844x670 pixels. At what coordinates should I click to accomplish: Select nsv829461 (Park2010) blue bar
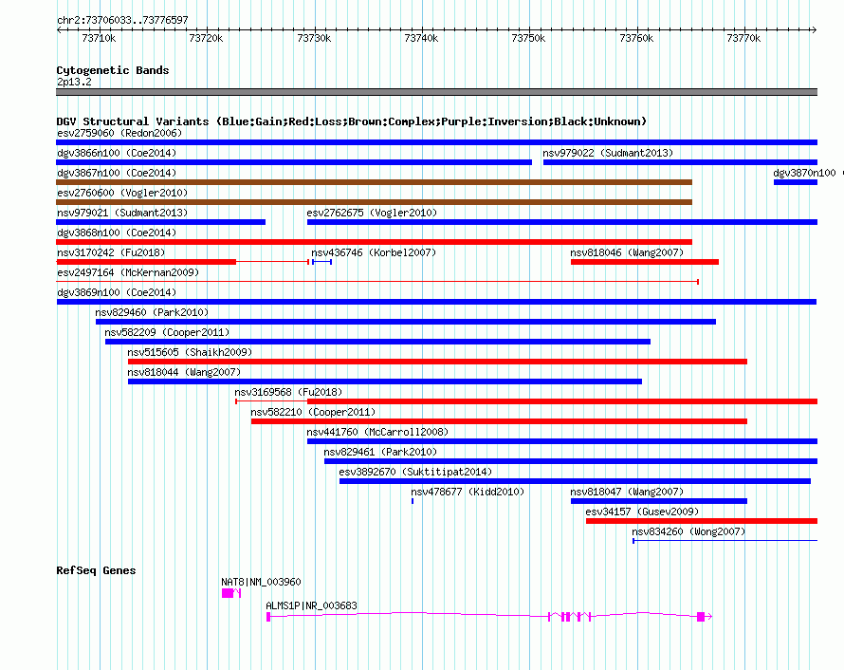click(x=571, y=461)
